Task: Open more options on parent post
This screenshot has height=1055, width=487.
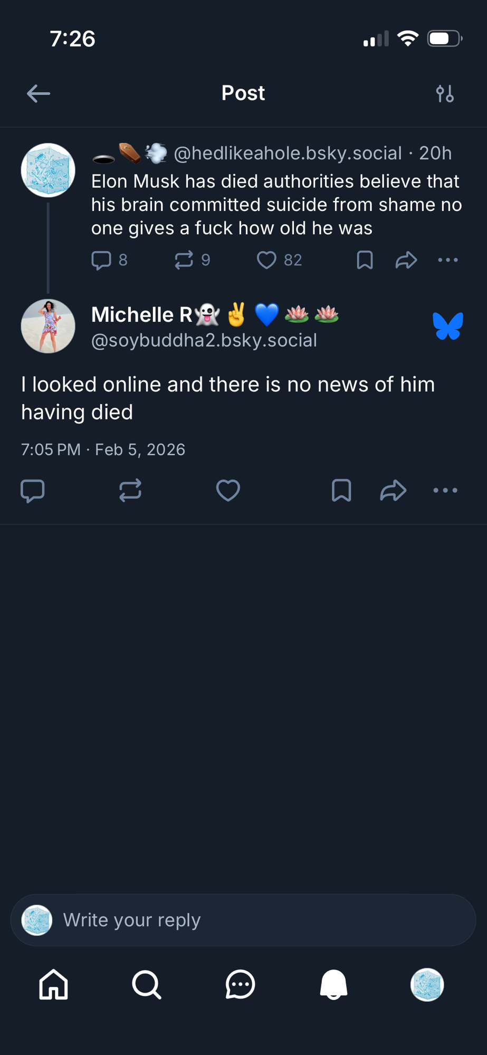Action: pos(448,260)
